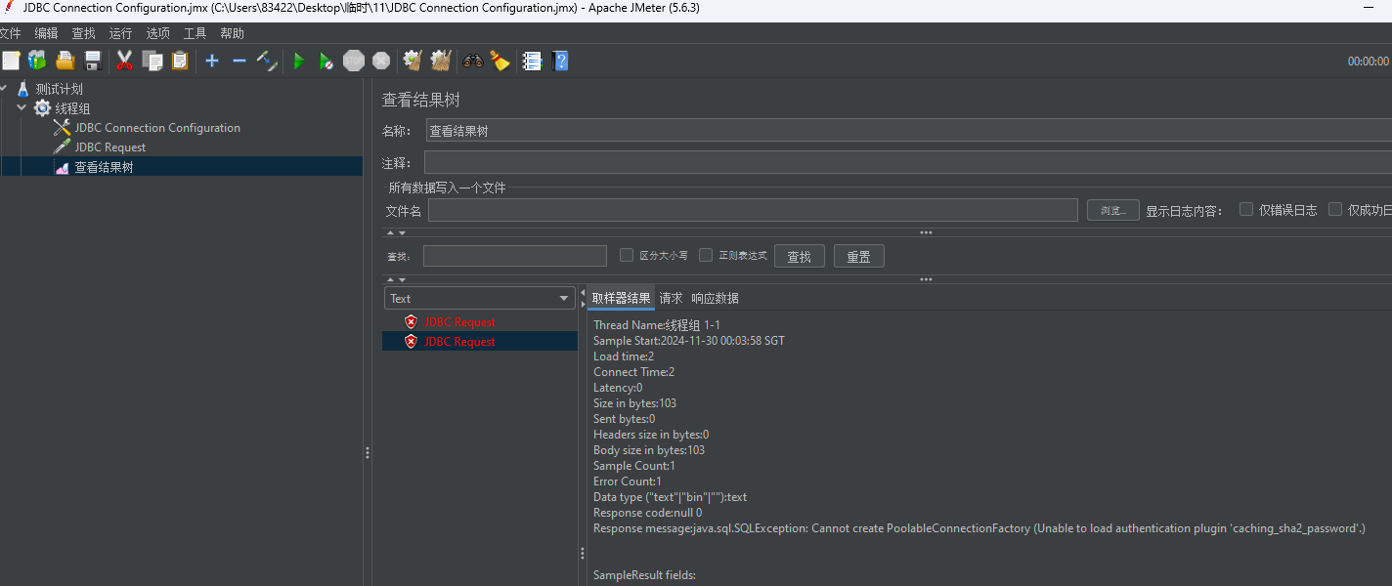Open 编辑 menu
Image resolution: width=1392 pixels, height=586 pixels.
tap(46, 33)
